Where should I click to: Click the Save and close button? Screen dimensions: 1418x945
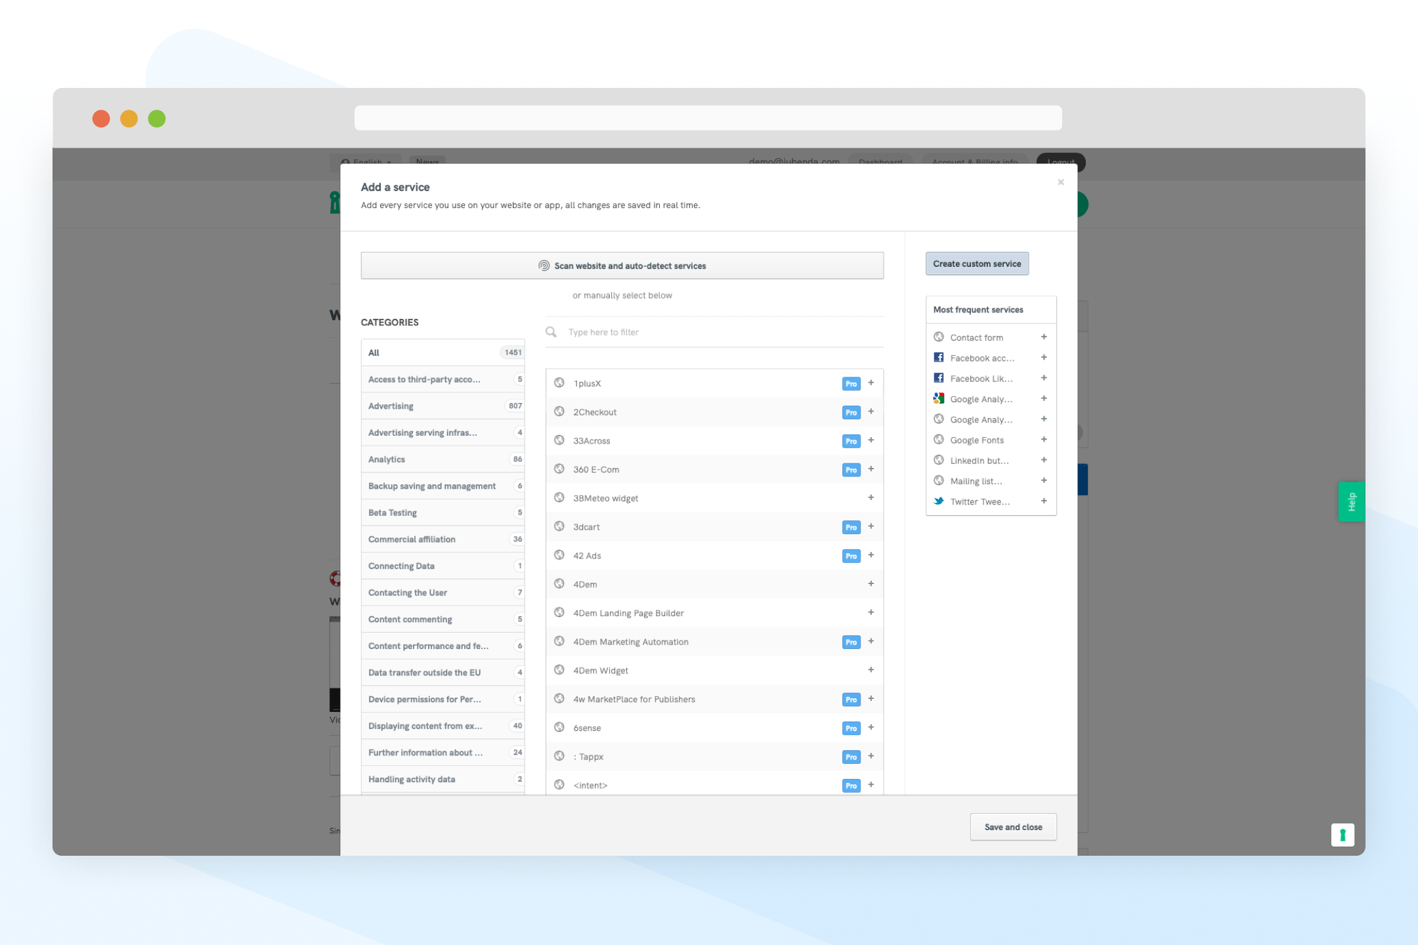pyautogui.click(x=1013, y=827)
